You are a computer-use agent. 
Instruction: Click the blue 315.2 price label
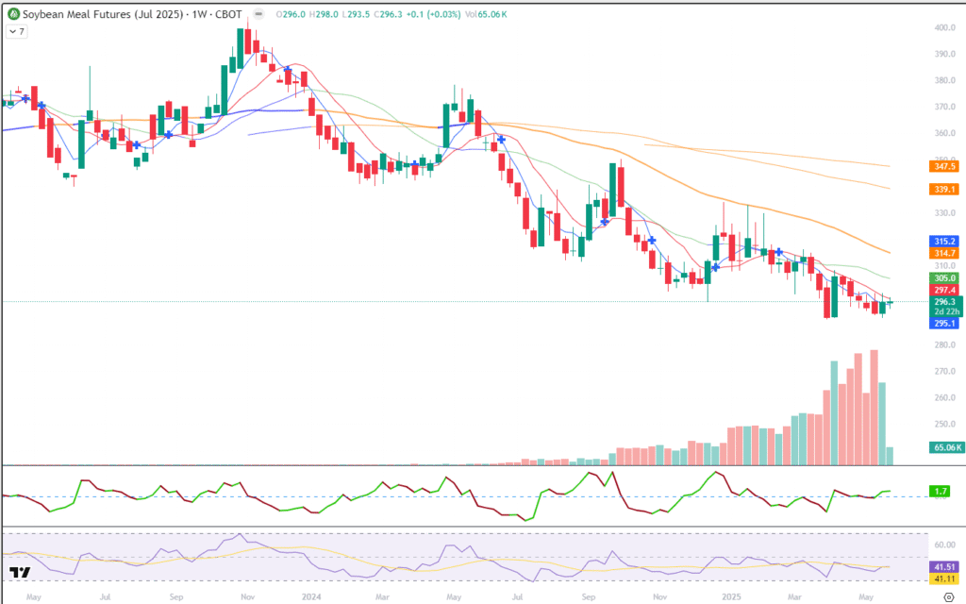[943, 242]
